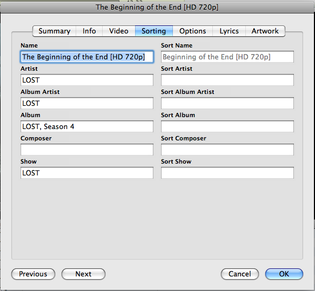Screen dimensions: 315x291
Task: Select the Album Artist input field
Action: point(87,103)
